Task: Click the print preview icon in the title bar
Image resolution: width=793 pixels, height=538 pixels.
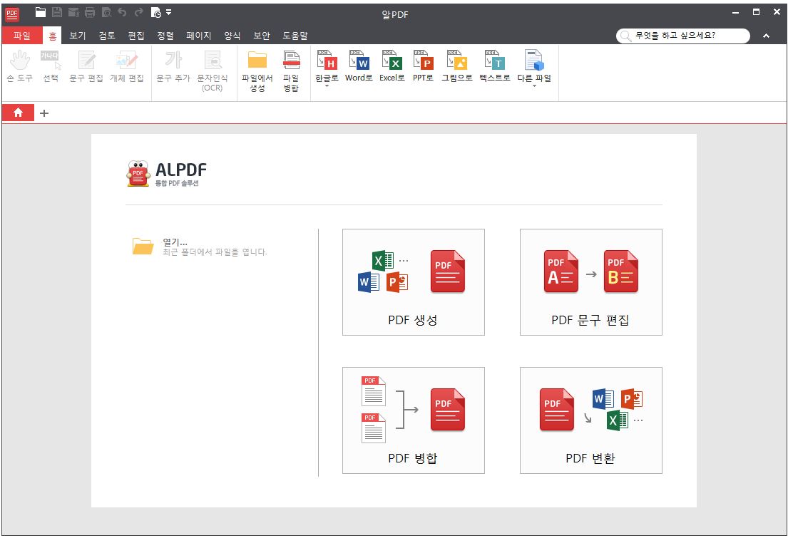Action: 106,13
